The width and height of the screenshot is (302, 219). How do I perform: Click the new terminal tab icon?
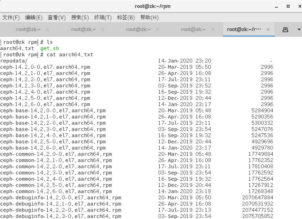pos(285,29)
